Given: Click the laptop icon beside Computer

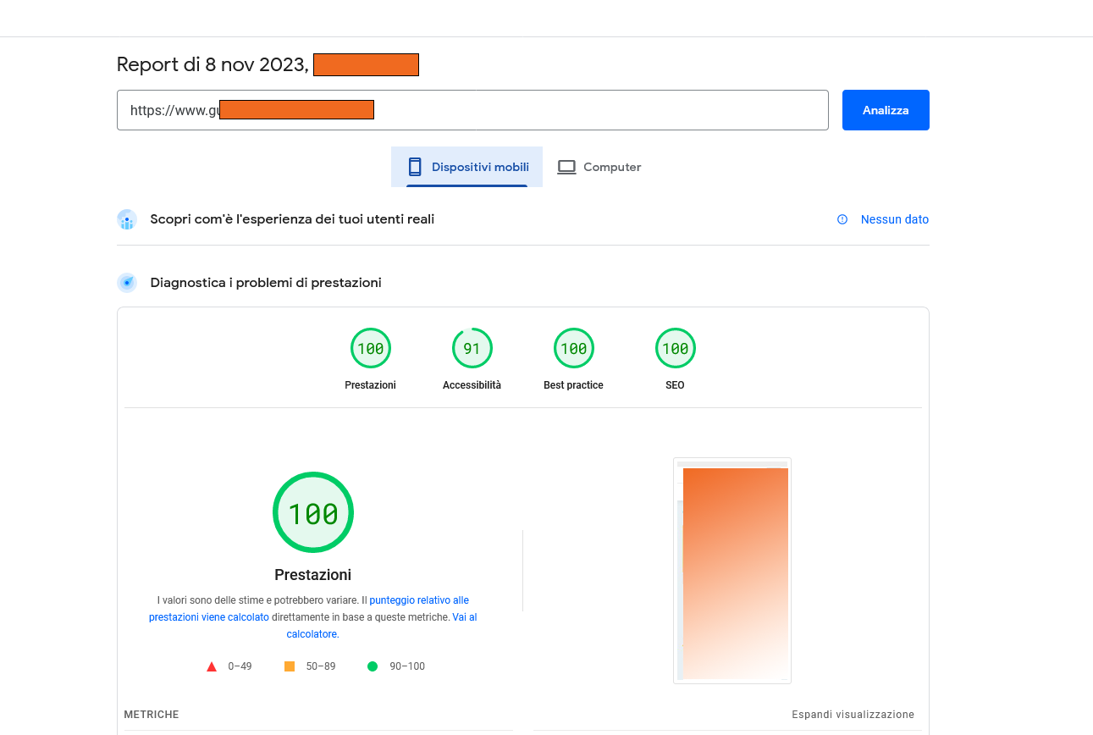Looking at the screenshot, I should (566, 167).
